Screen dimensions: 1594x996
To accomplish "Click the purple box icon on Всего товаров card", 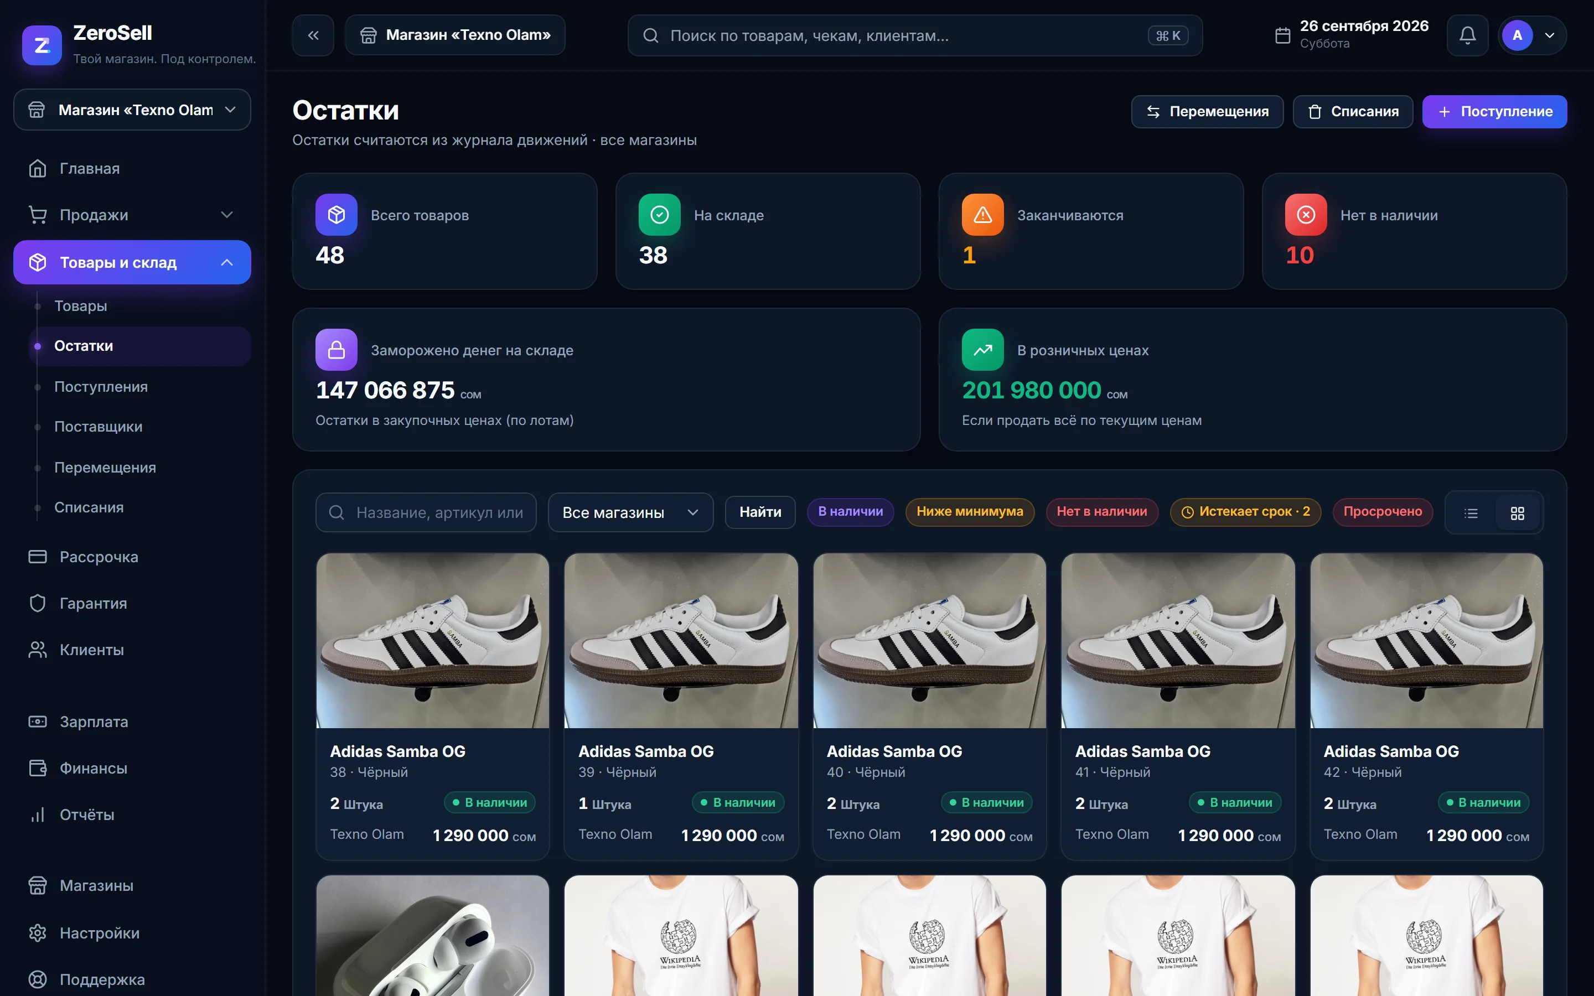I will point(336,215).
